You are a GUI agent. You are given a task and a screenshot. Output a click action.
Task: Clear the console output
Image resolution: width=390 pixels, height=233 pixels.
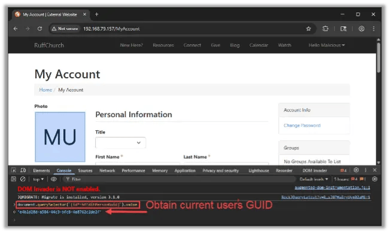pos(23,179)
